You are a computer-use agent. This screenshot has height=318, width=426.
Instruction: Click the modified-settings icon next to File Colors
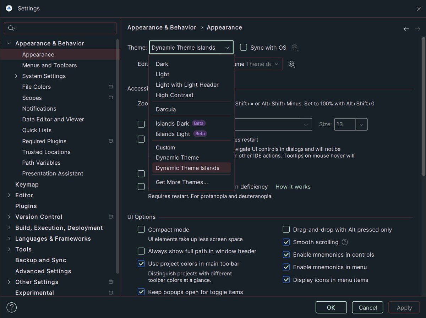(110, 87)
